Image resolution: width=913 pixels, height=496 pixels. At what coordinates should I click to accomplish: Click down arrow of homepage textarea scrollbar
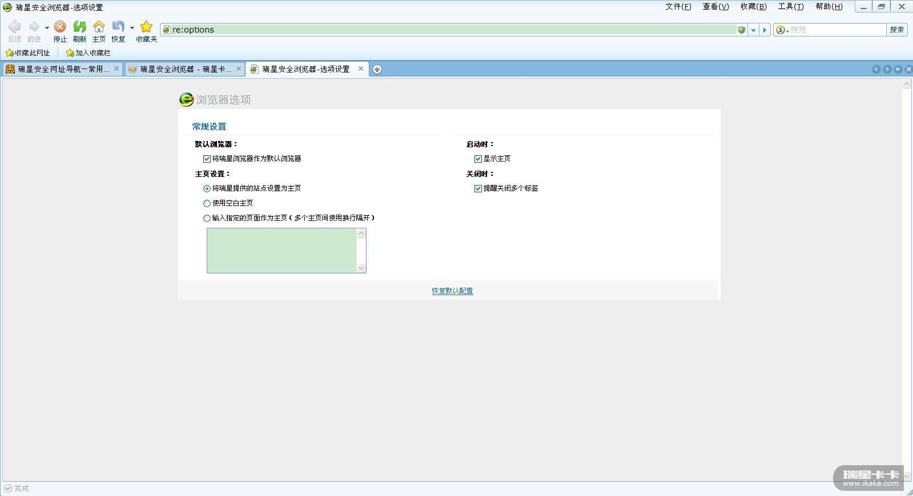(361, 268)
